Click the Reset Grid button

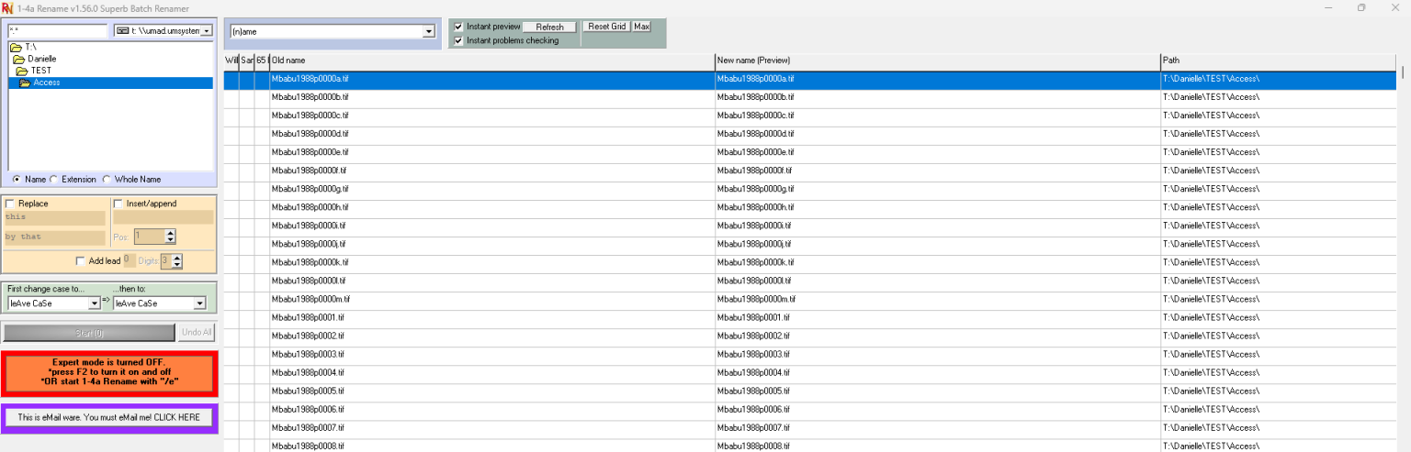pos(606,27)
